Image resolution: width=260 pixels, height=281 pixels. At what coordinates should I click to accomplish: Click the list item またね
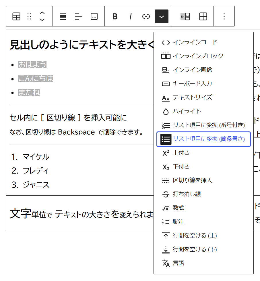click(x=29, y=92)
